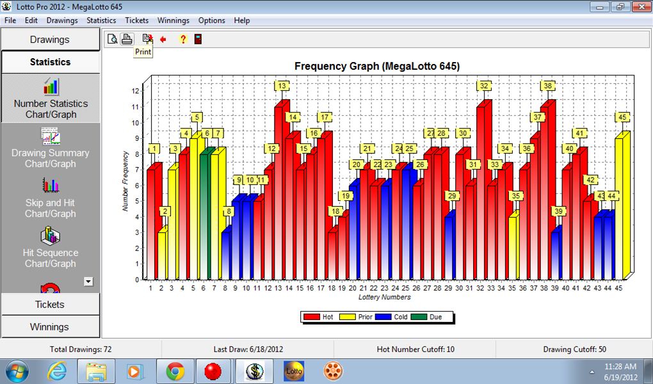
Task: Click the red back arrow icon
Action: pos(163,40)
